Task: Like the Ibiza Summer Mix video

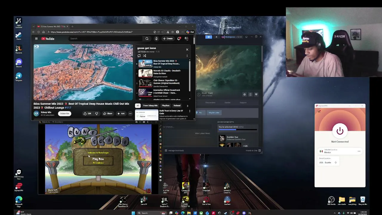Action: pos(87,113)
